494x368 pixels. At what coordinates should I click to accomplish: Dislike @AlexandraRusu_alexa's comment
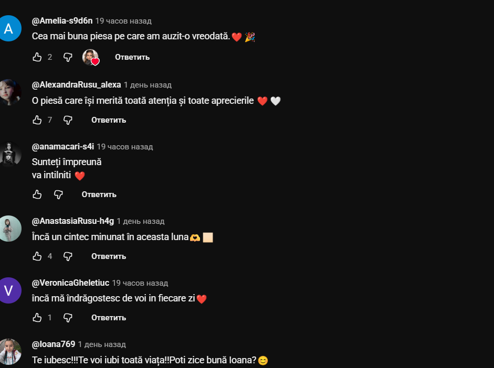click(68, 120)
